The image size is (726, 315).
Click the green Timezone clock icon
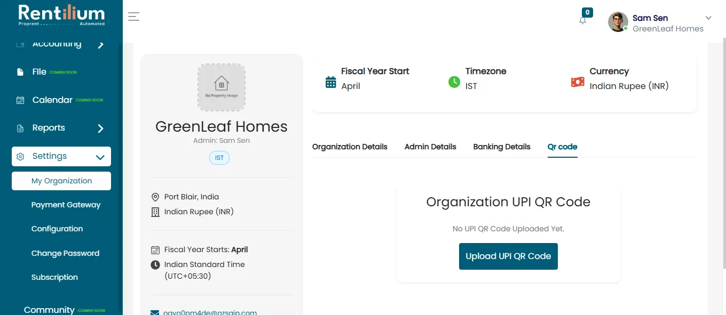click(x=454, y=82)
